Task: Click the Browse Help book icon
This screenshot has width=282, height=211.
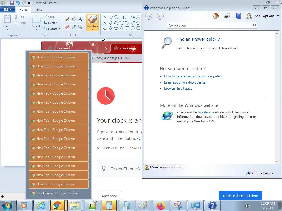Action: point(238,16)
